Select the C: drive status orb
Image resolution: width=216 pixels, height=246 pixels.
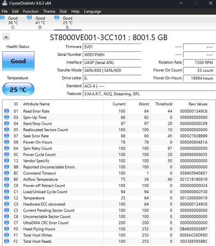click(x=2, y=17)
